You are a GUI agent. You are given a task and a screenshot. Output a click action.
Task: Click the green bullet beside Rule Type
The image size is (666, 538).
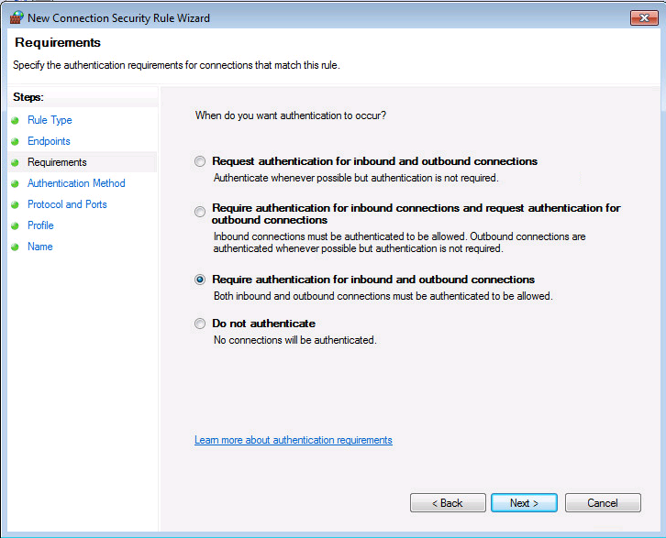pos(16,120)
